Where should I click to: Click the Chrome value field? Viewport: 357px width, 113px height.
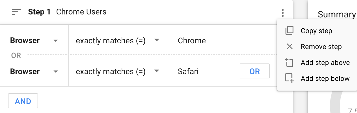(223, 41)
